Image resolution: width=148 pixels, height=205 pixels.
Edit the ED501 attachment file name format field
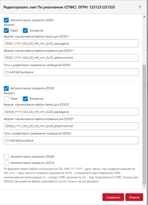[71, 58]
